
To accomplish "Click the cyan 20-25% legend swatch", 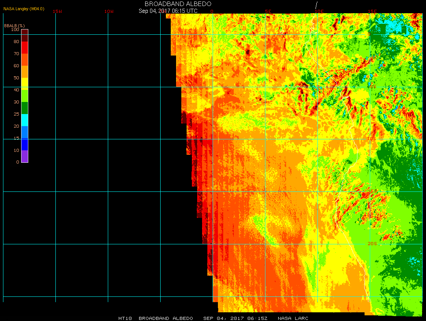I will click(25, 120).
